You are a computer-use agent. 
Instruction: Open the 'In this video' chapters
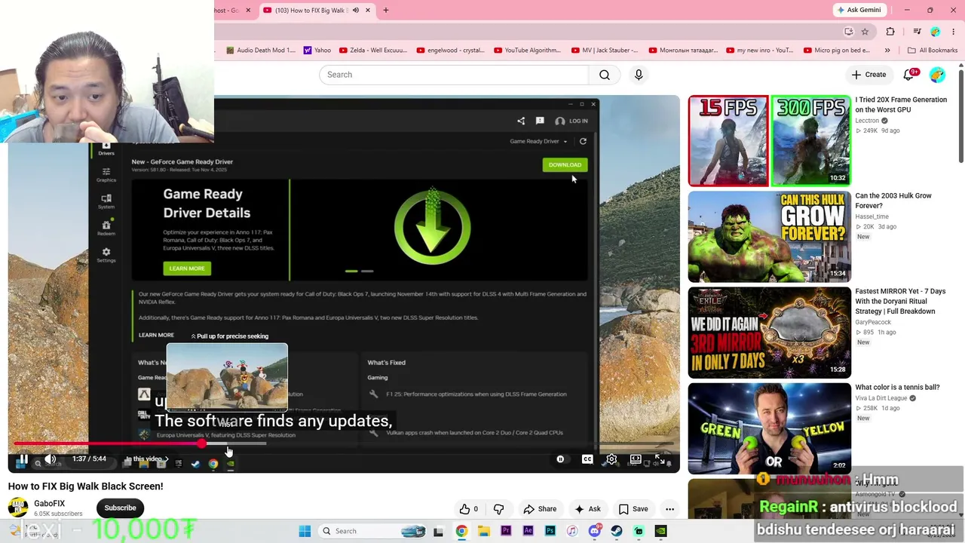click(x=146, y=459)
